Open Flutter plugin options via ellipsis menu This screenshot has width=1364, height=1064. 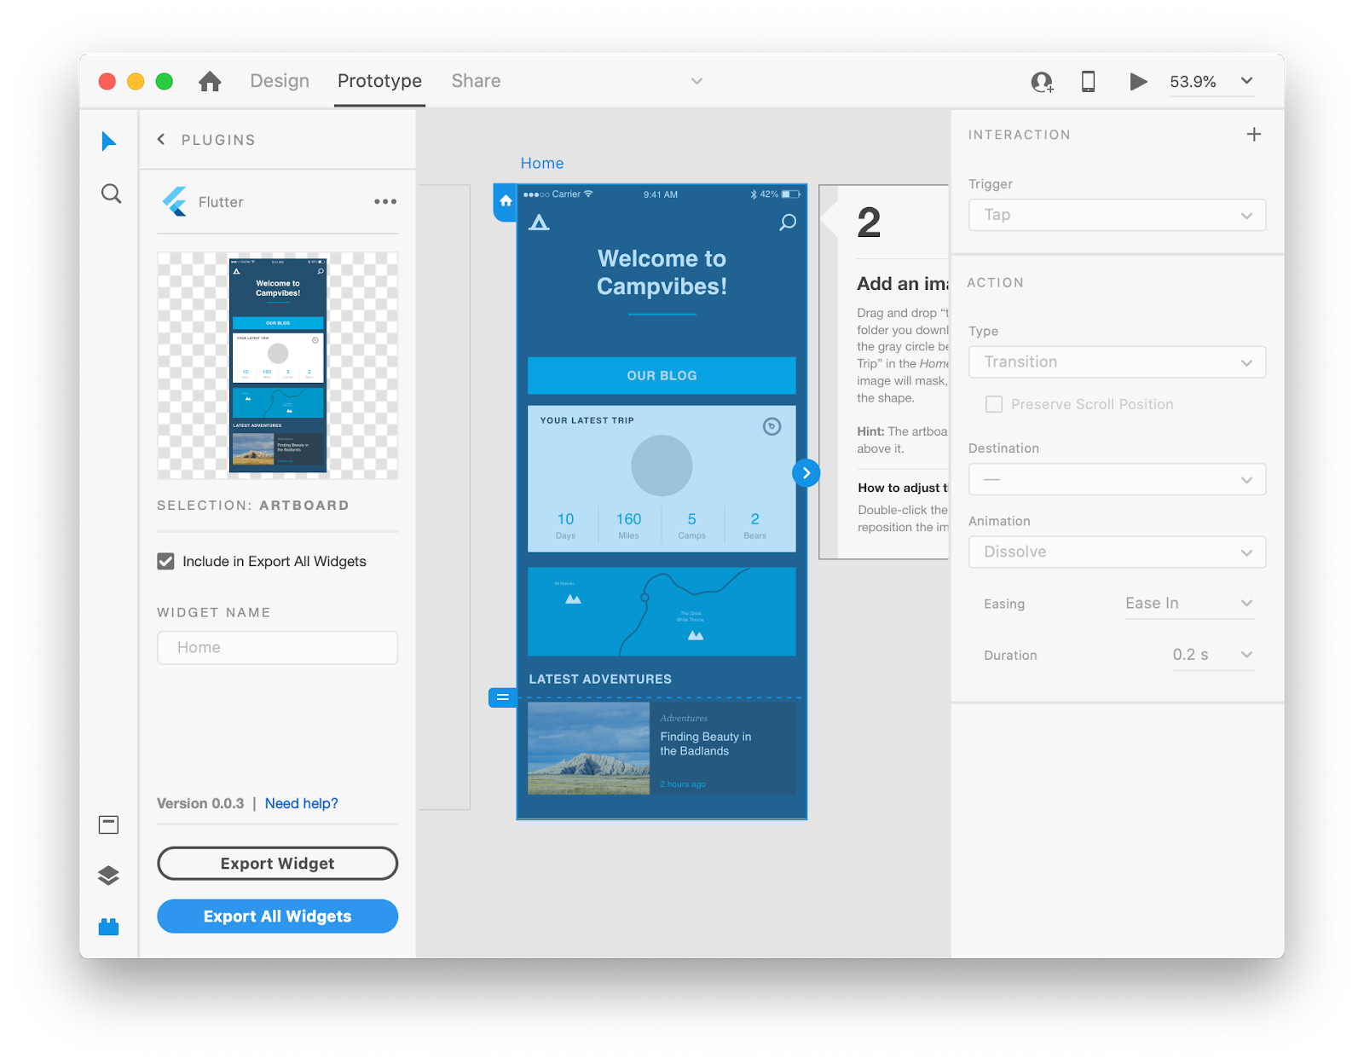point(384,201)
